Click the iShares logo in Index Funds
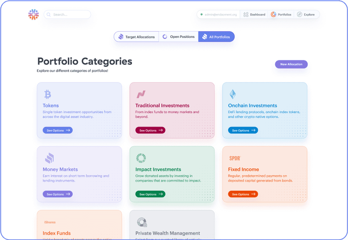Viewport: 348px width, 240px height. pyautogui.click(x=50, y=222)
